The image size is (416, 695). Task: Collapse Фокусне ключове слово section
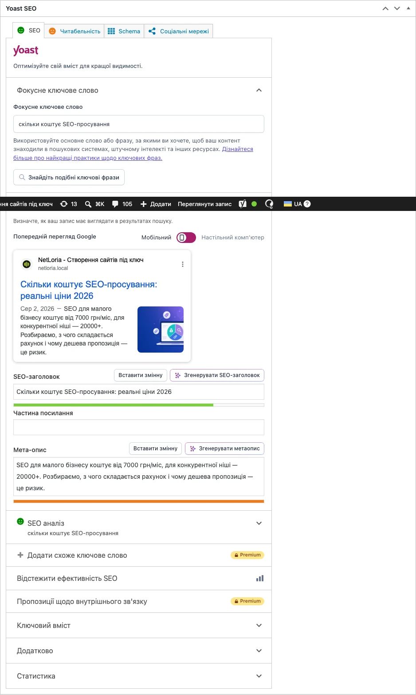point(259,90)
